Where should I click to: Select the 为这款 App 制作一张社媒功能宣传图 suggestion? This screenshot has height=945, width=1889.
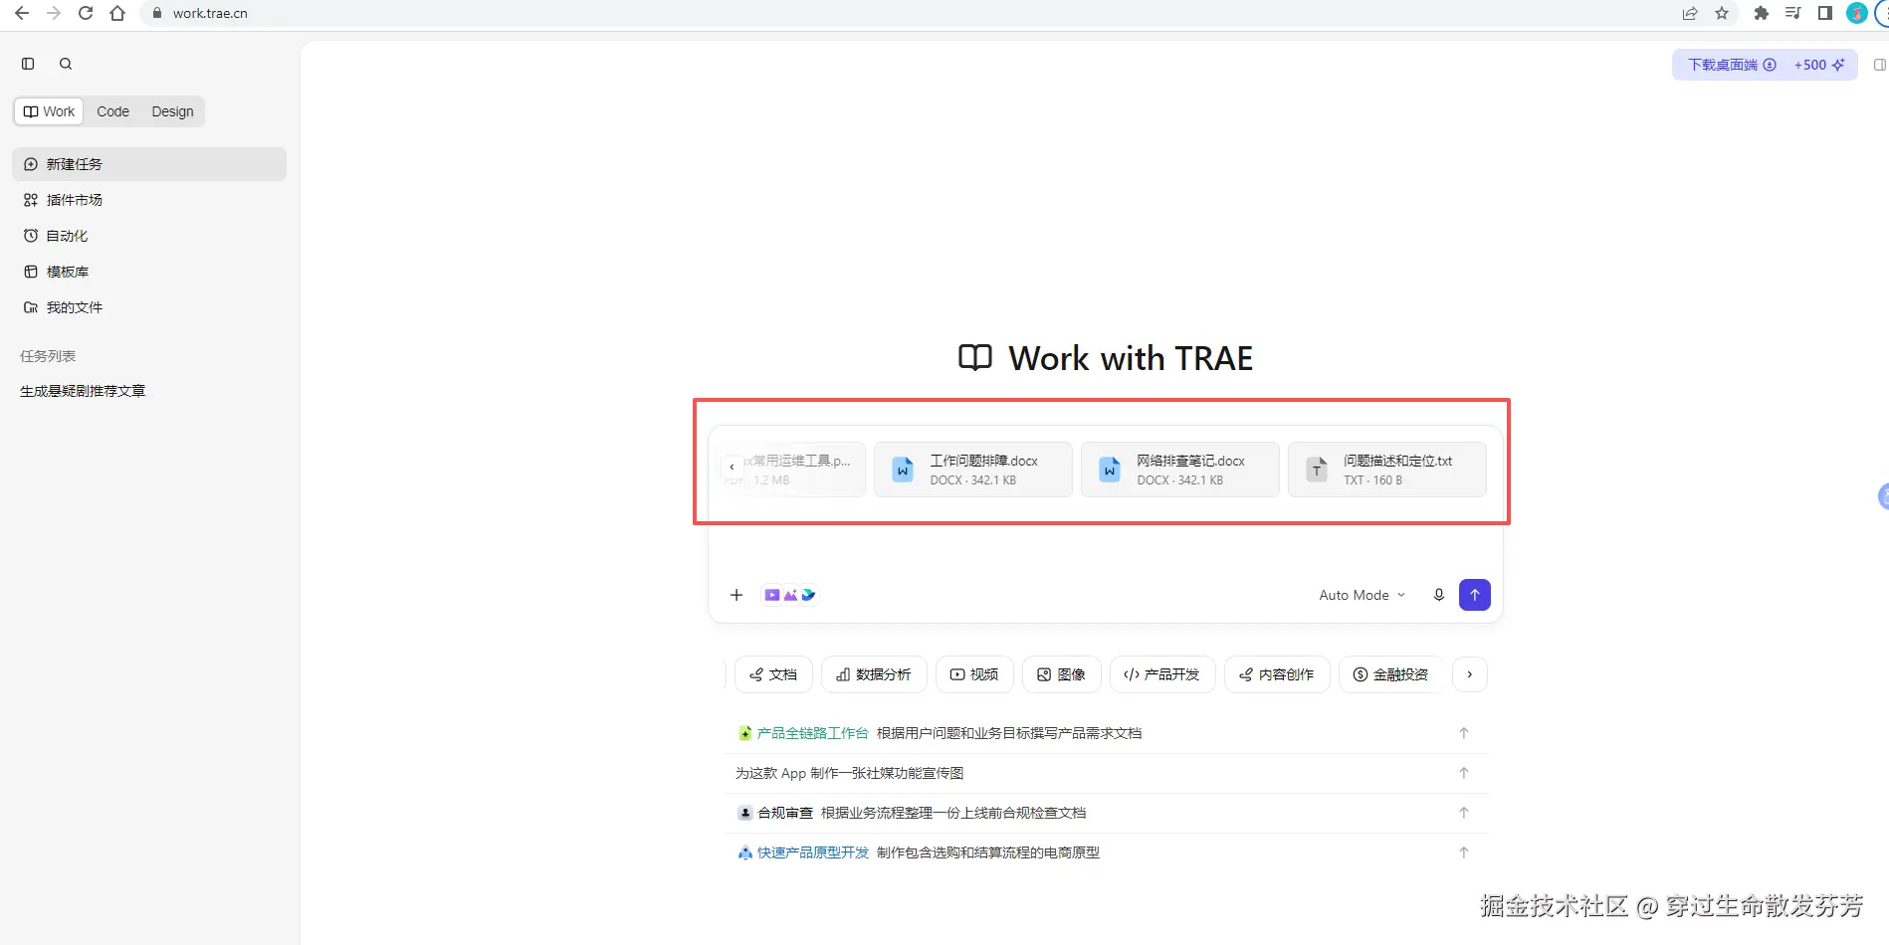pos(849,773)
